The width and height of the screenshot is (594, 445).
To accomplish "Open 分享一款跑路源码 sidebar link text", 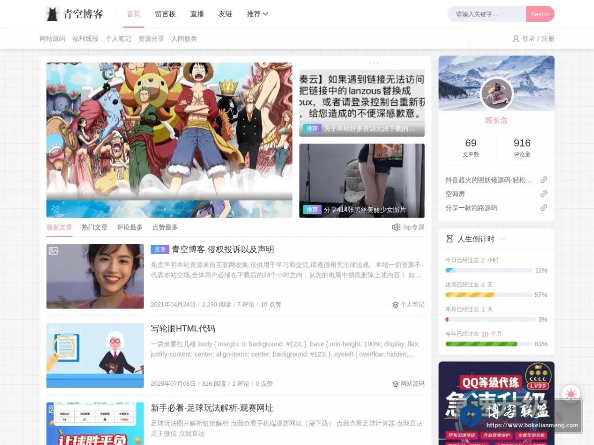I will click(471, 208).
